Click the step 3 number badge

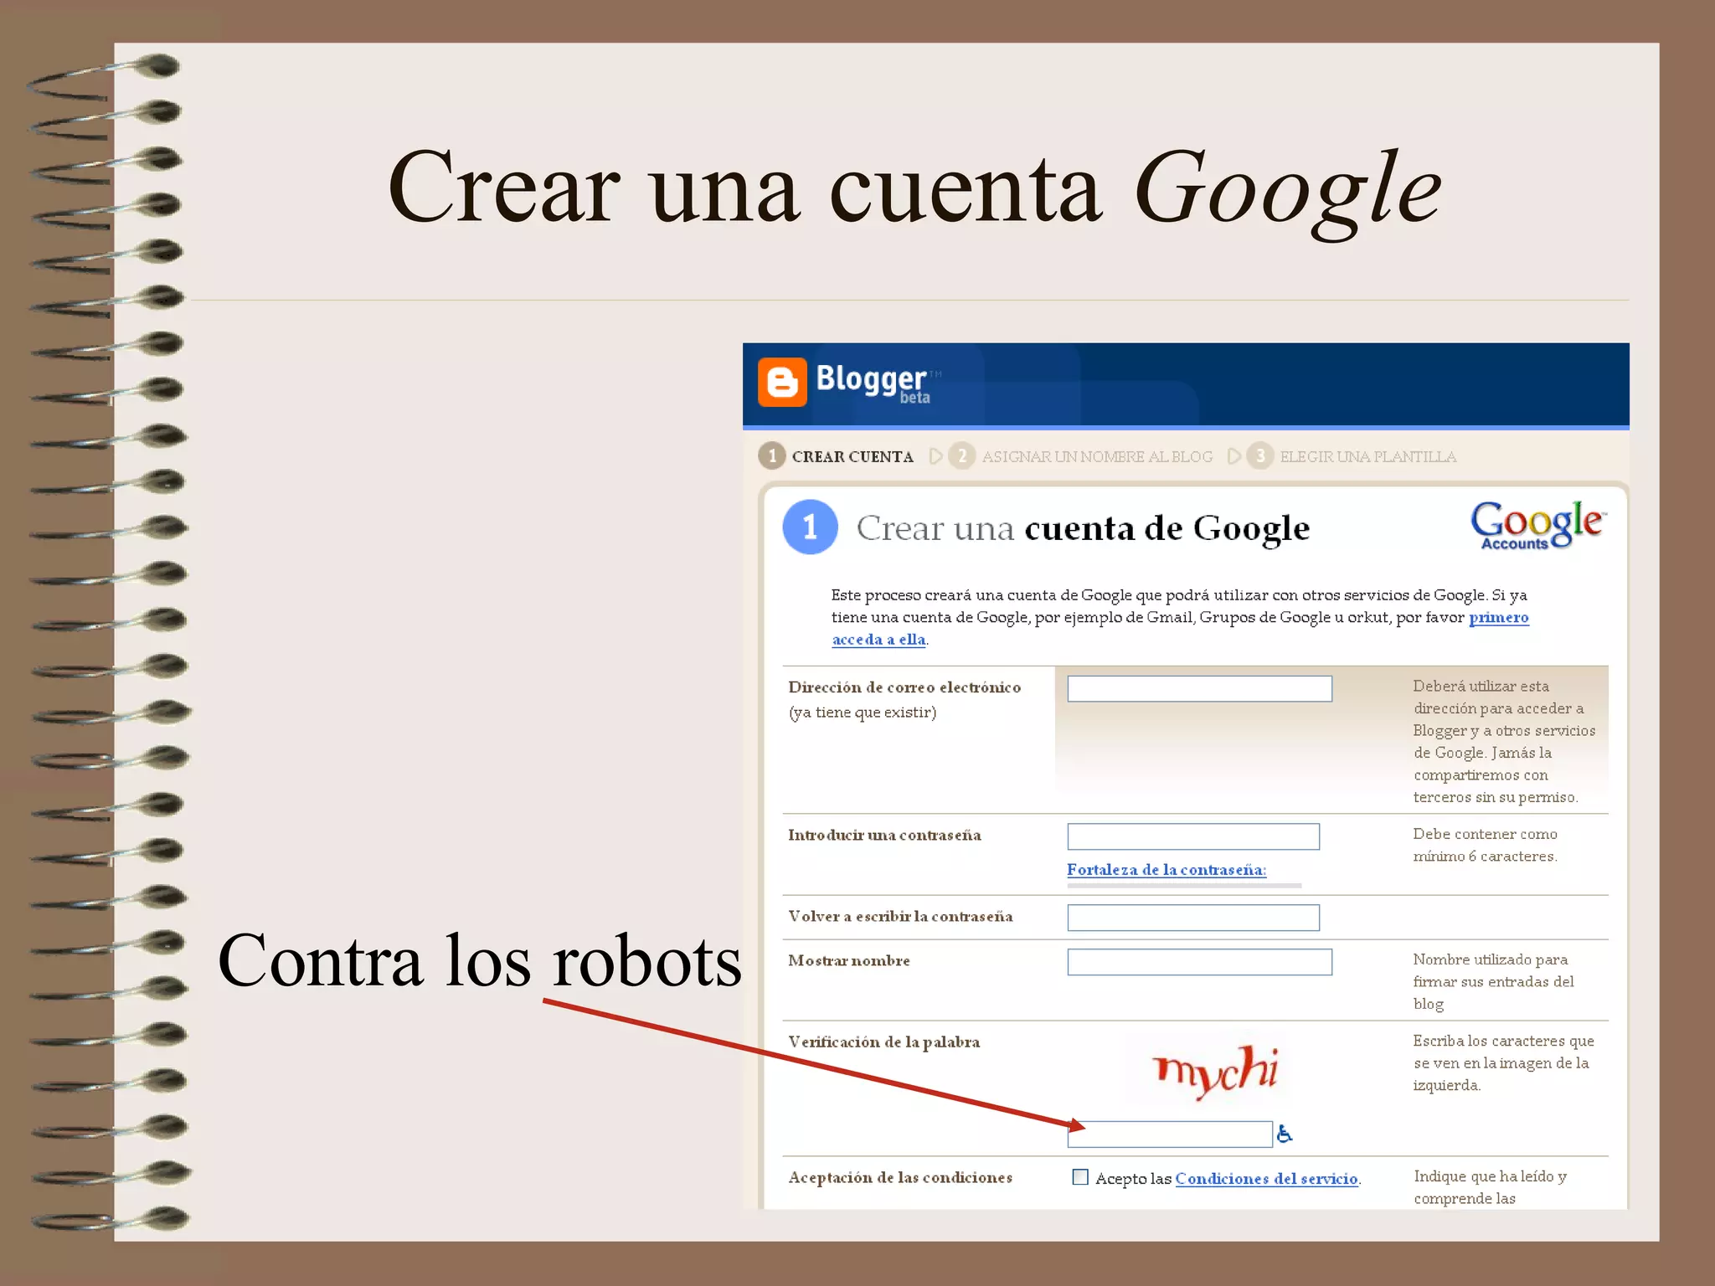(1259, 455)
